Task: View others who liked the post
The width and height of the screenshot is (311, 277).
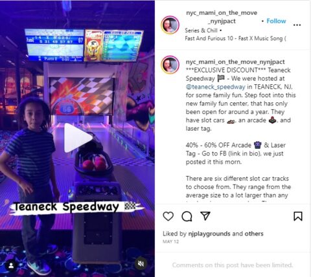Action: click(x=254, y=234)
